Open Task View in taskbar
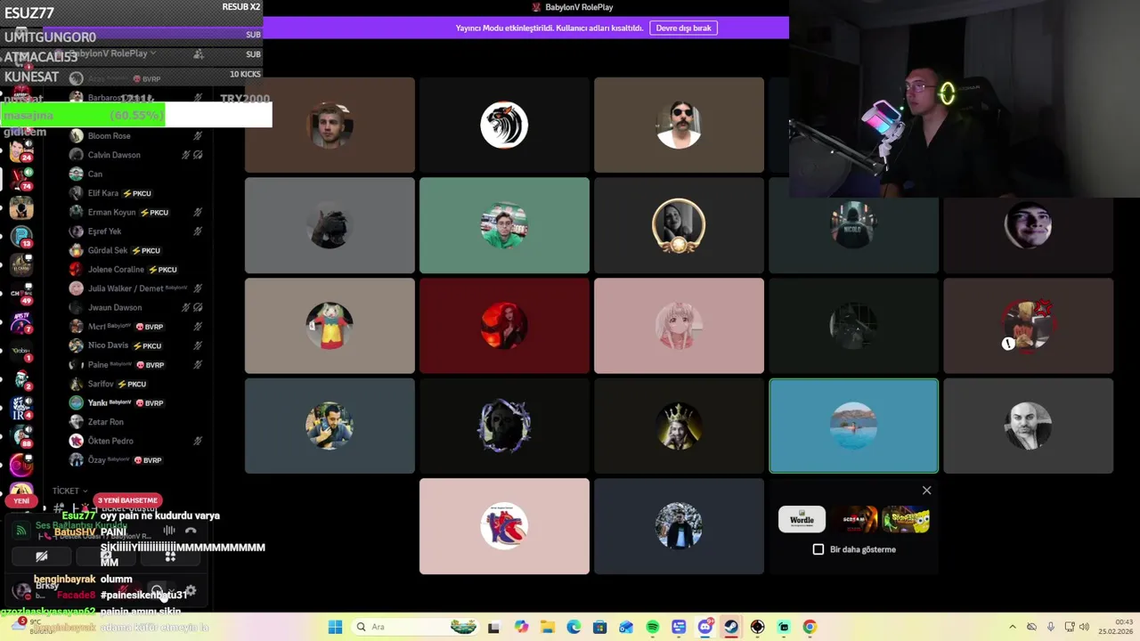This screenshot has width=1140, height=641. point(494,627)
